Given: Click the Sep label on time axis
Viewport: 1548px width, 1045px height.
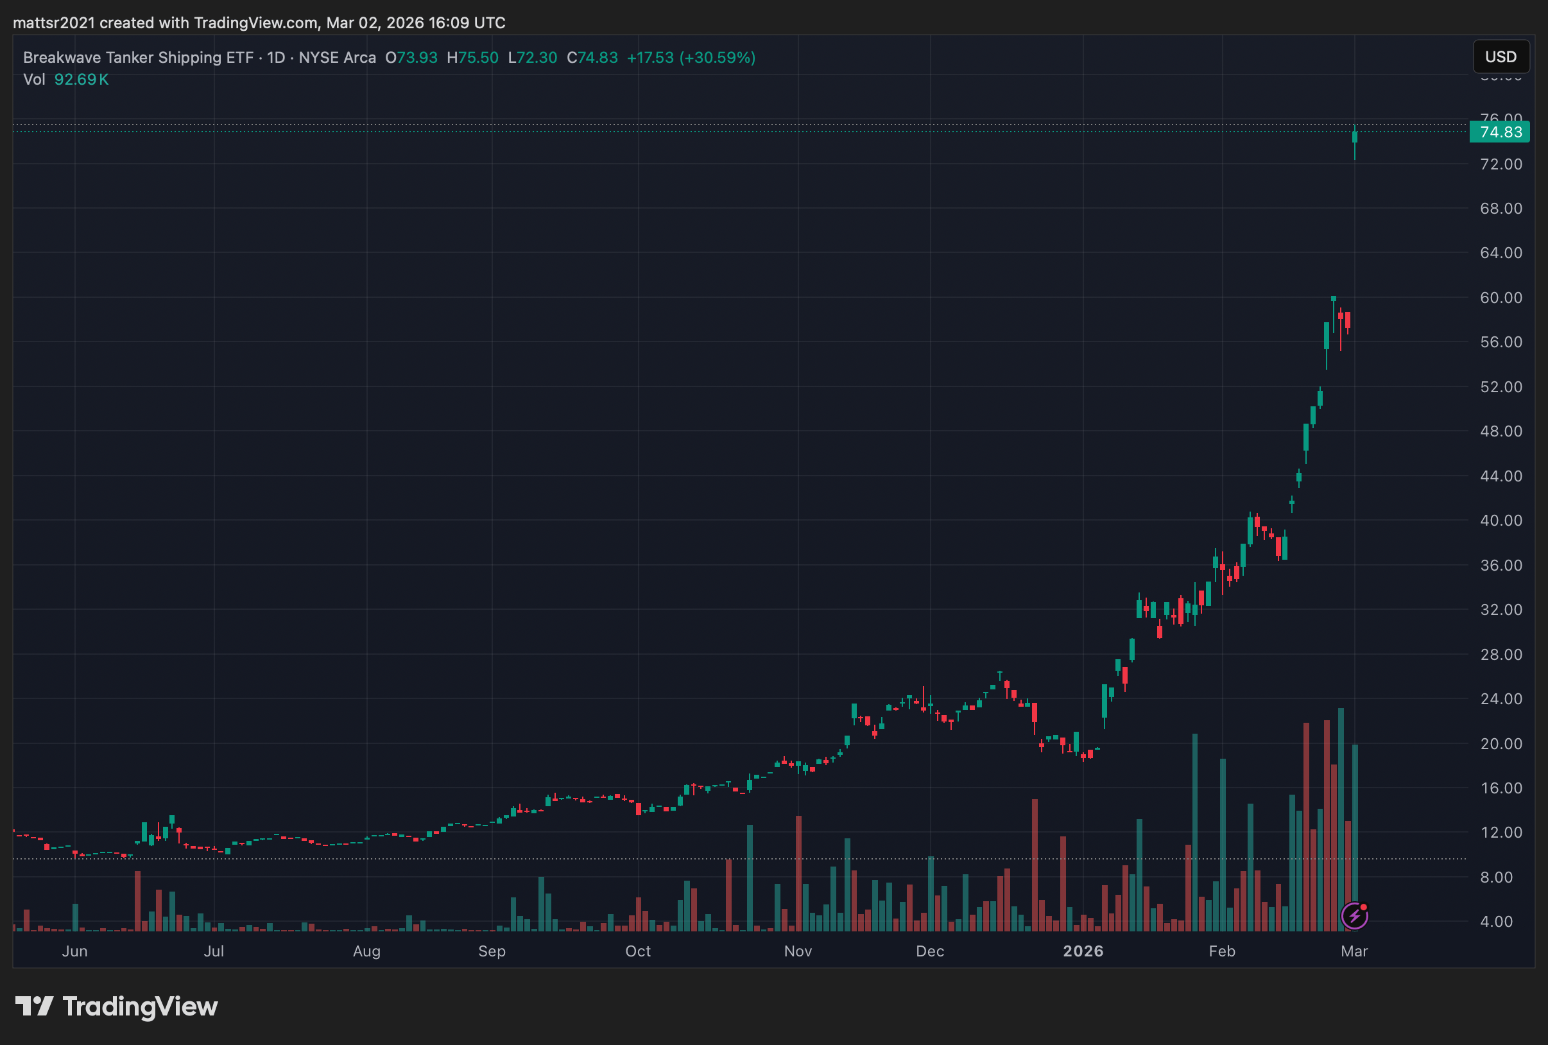Looking at the screenshot, I should [492, 951].
